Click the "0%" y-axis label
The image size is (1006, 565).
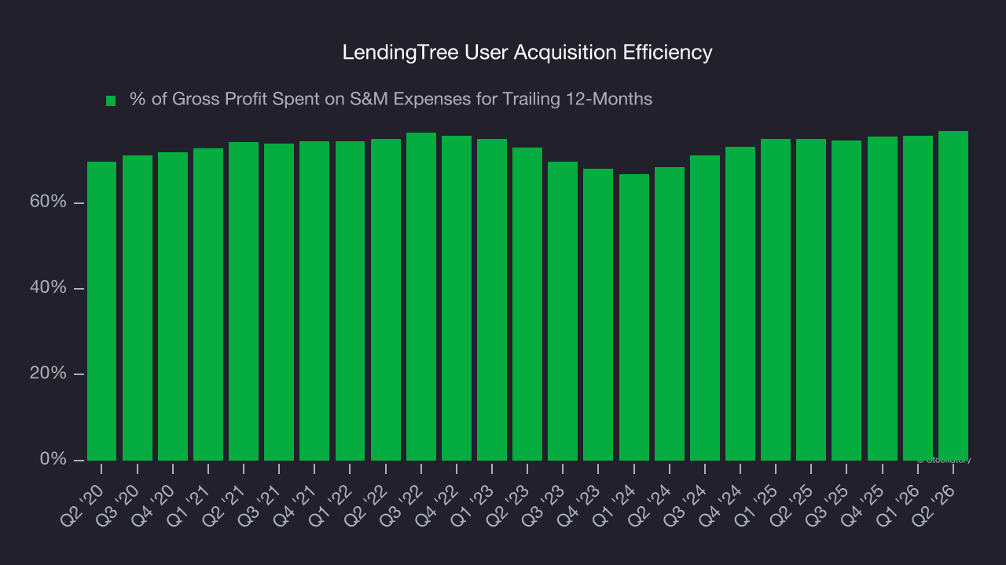(x=52, y=459)
